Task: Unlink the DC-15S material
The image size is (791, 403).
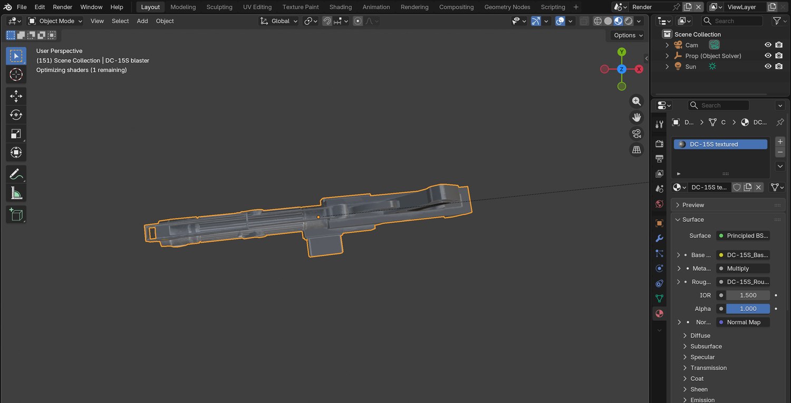Action: 758,188
